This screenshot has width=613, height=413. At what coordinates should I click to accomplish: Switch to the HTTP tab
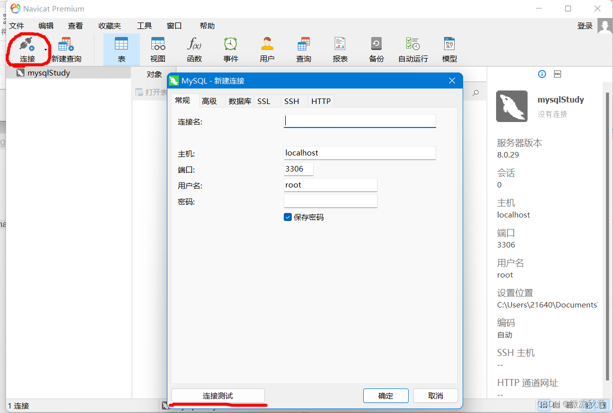pyautogui.click(x=321, y=101)
